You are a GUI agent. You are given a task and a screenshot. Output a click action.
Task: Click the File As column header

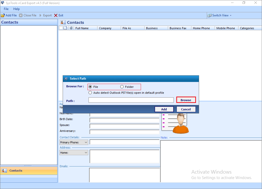point(133,28)
